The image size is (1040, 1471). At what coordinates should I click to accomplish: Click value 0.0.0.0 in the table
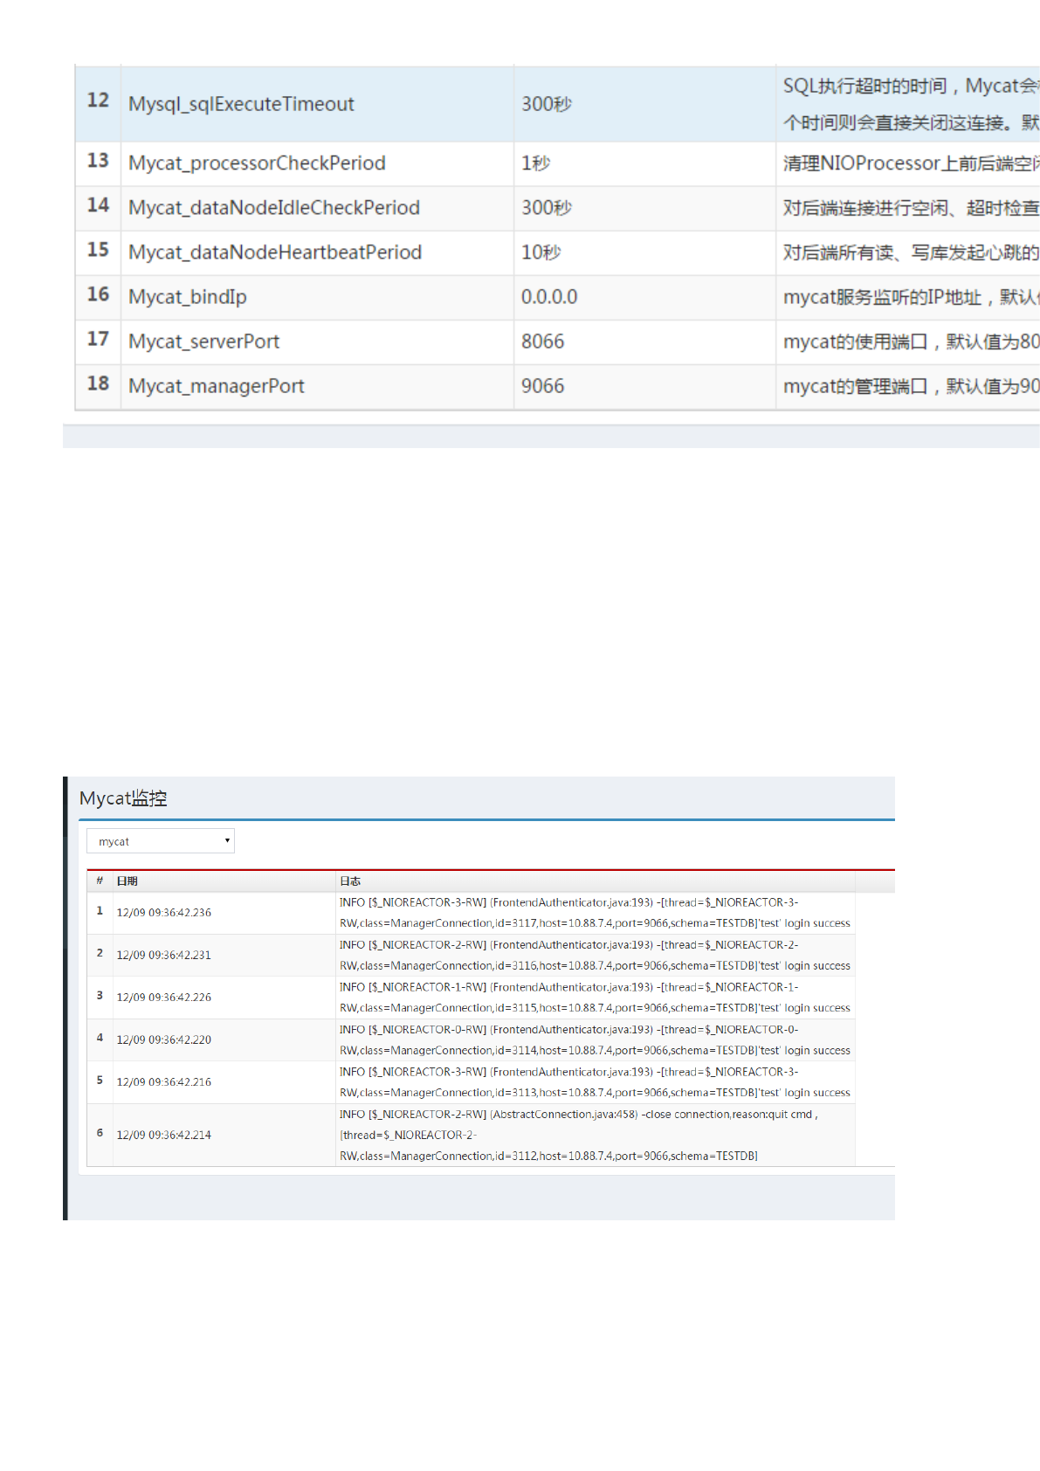point(549,297)
